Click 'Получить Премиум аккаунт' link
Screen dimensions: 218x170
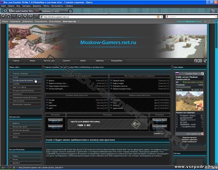(189, 21)
